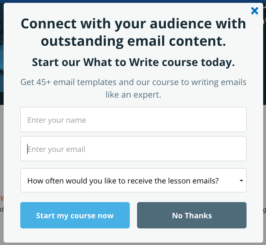Focus the "Enter your email" input field
This screenshot has height=245, width=266.
[133, 149]
